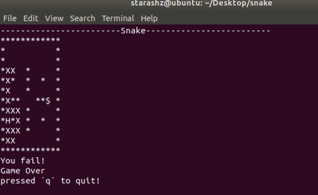Open the Search menu
This screenshot has height=195, width=318.
(x=83, y=19)
